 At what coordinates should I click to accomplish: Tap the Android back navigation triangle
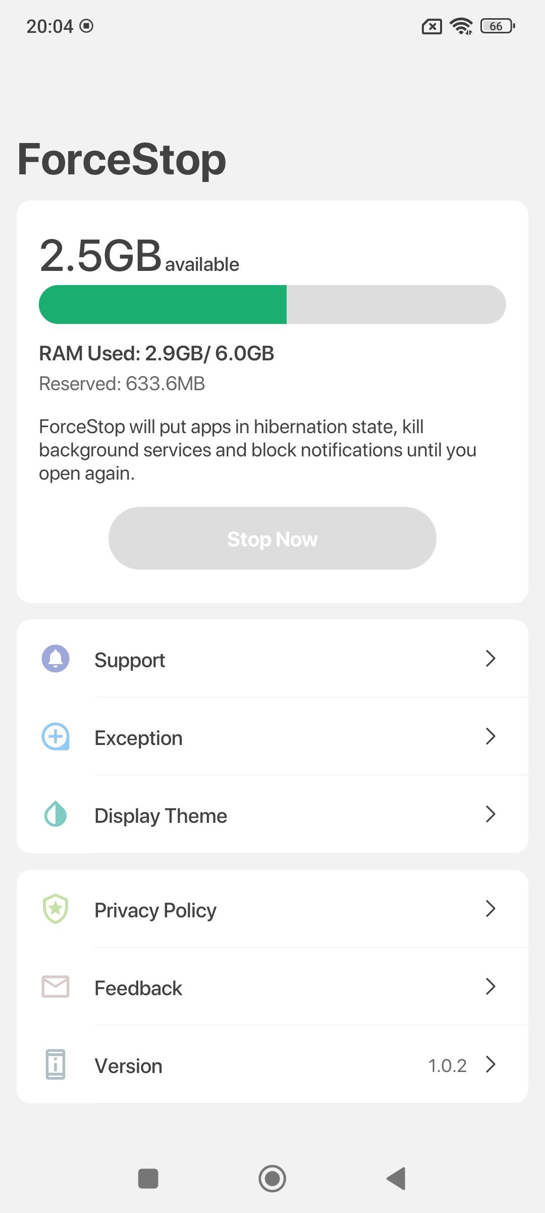coord(397,1179)
